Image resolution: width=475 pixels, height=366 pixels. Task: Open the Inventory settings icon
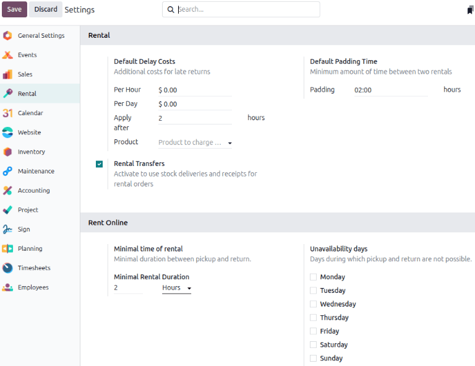7,152
